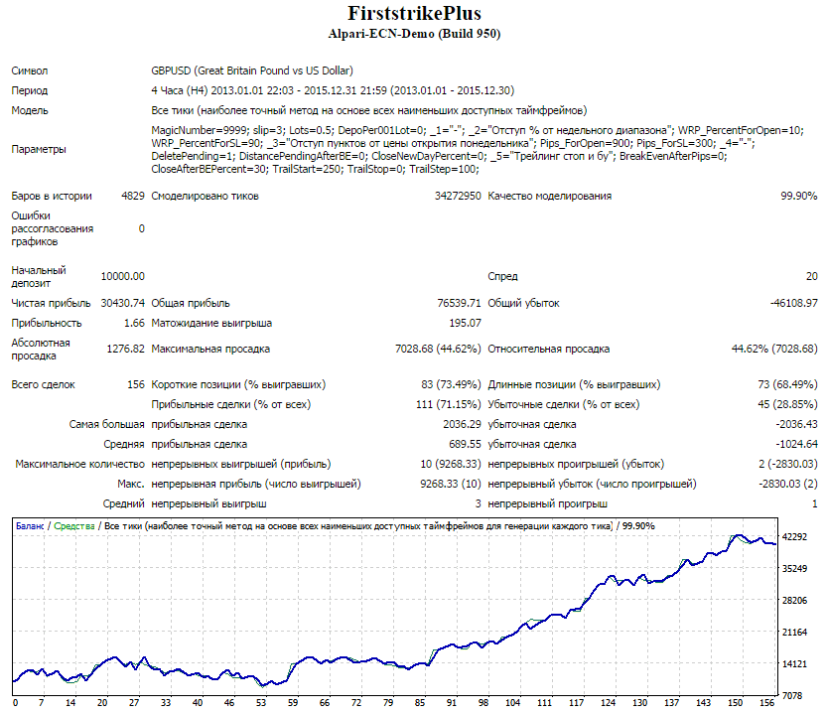Click the largest loss trade value -2036.43

click(x=796, y=424)
